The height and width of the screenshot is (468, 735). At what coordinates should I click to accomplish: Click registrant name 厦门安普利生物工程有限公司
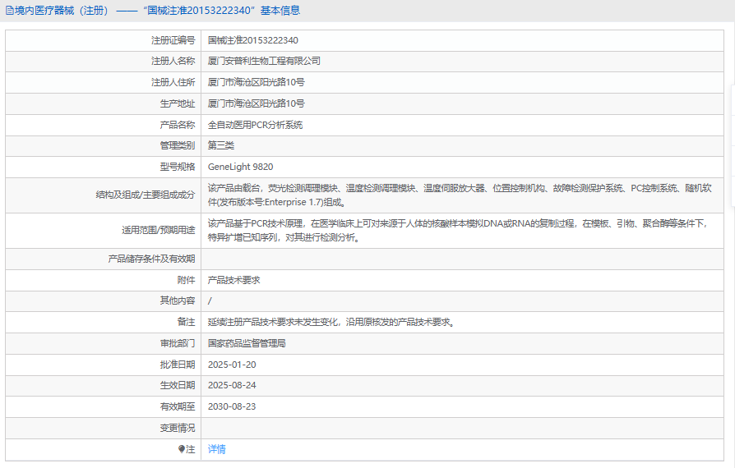pos(265,61)
